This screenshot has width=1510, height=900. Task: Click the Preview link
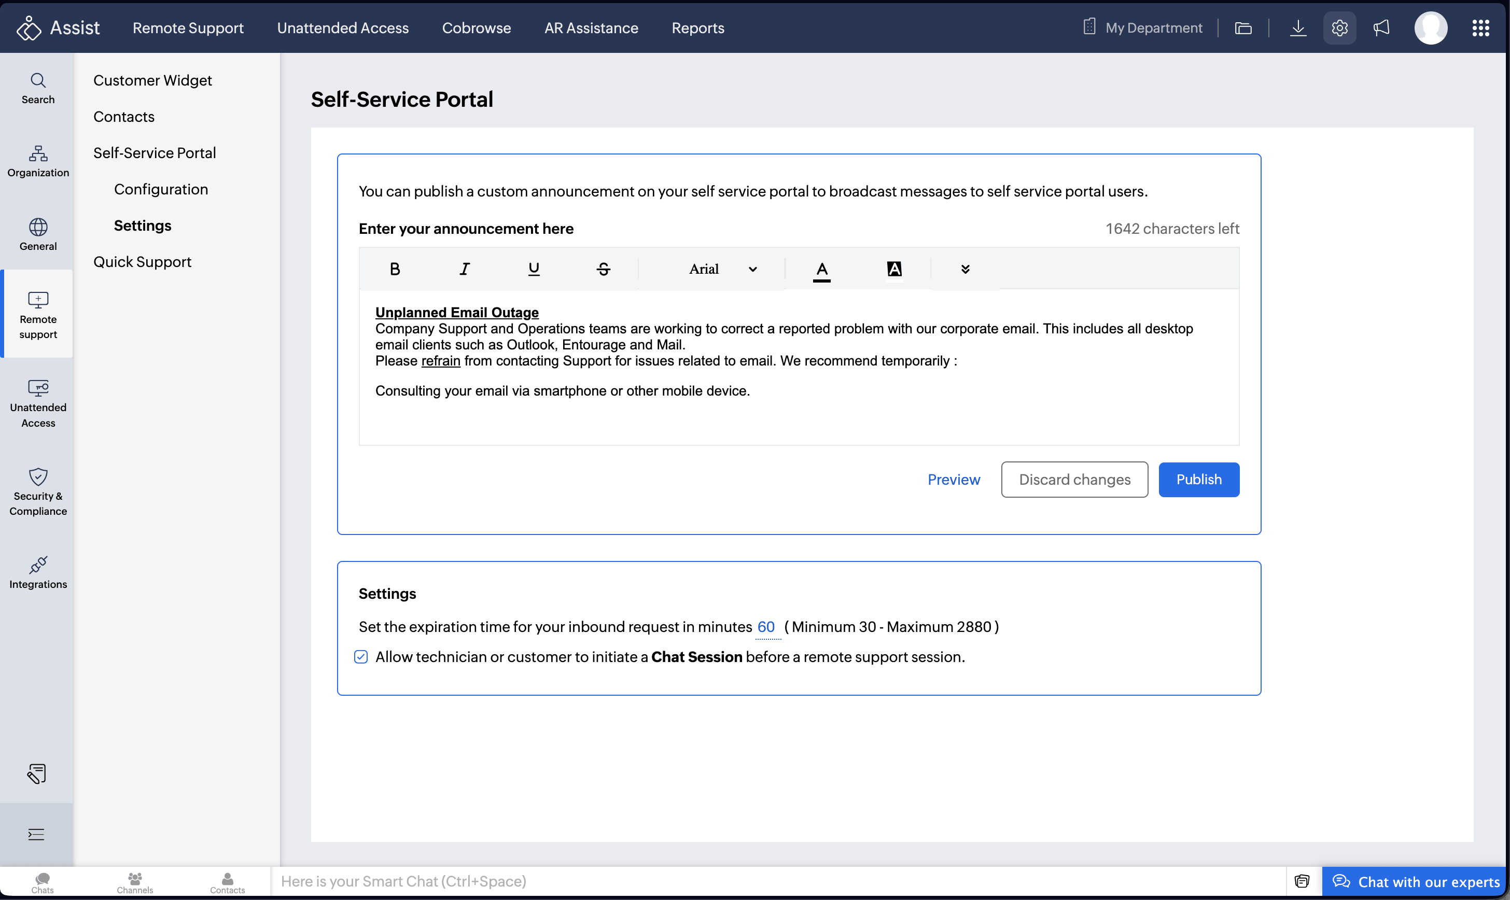[x=953, y=479]
